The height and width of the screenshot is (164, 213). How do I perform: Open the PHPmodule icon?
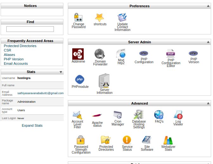pos(80,79)
